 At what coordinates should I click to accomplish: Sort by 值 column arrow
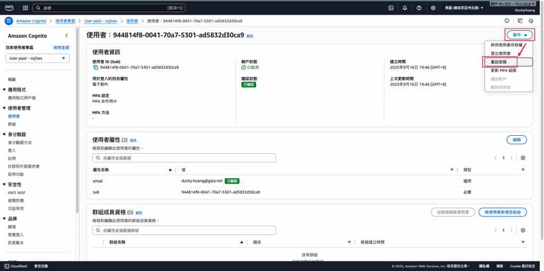coord(452,170)
